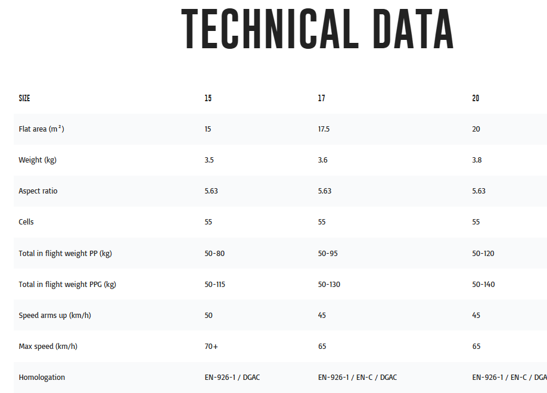
Task: Click the 50-130 PPG weight range value
Action: [329, 285]
